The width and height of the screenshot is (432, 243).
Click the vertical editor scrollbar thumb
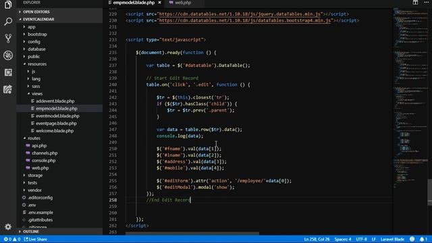tap(429, 192)
